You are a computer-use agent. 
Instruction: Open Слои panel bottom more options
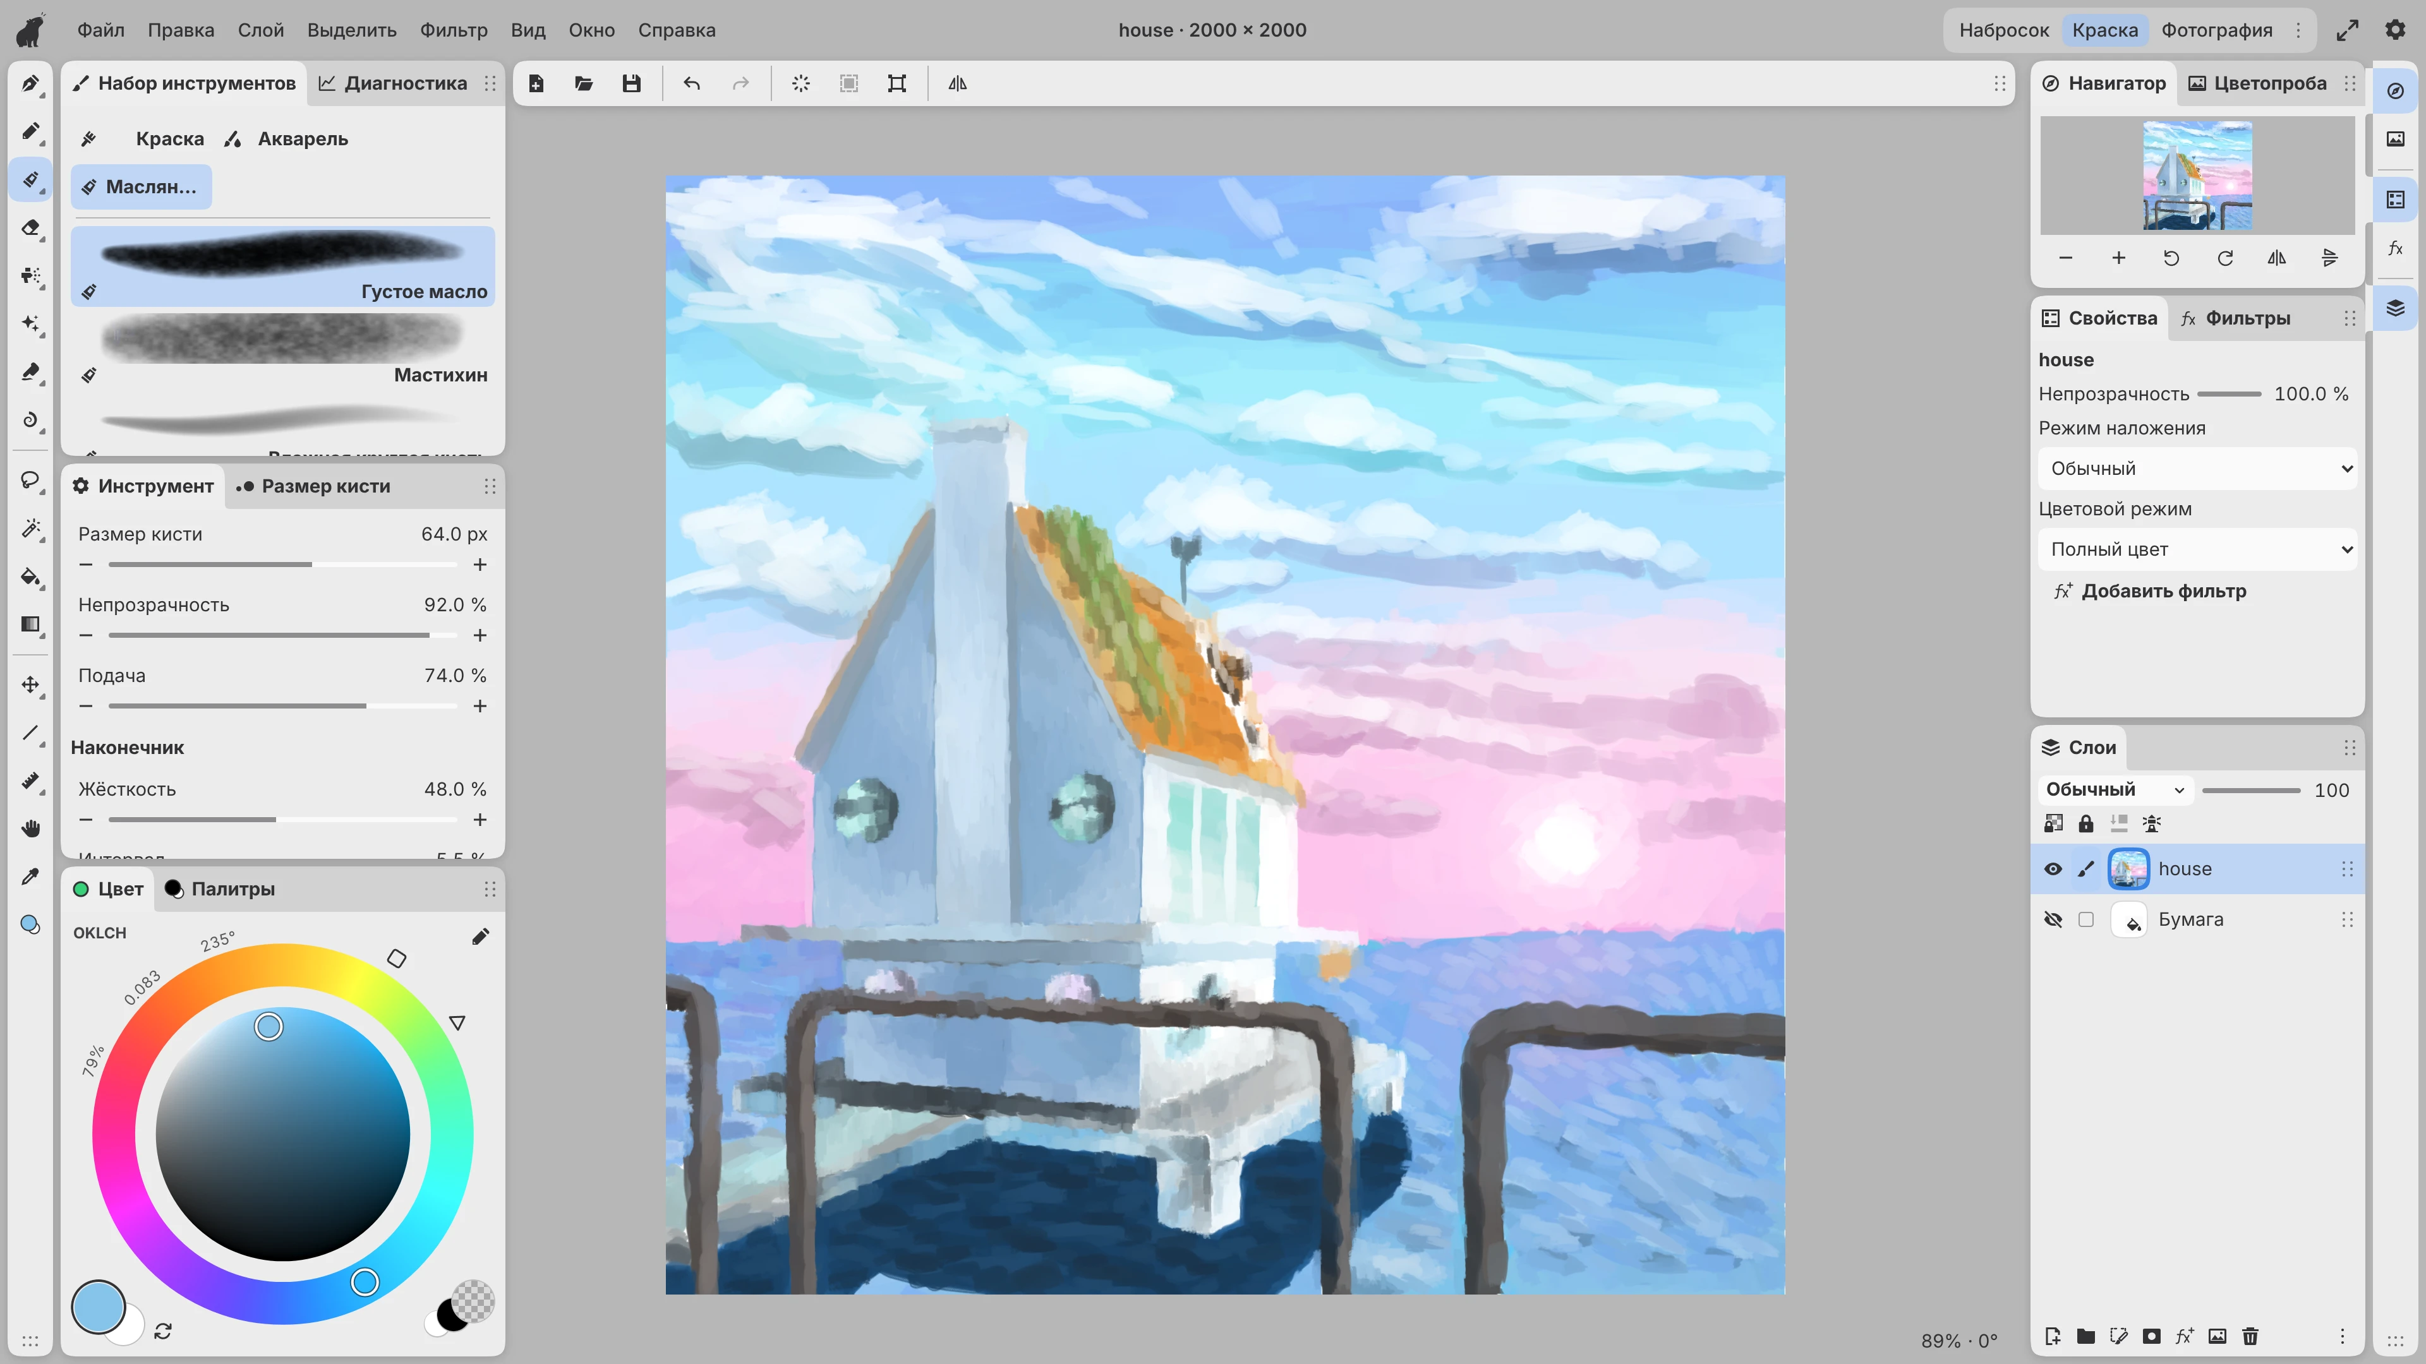2342,1336
